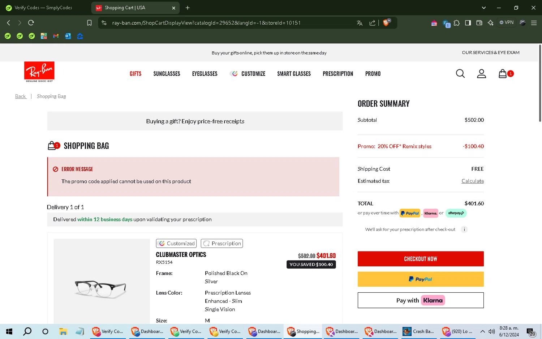Click the CLUBMASTER OPTICS product title
This screenshot has width=542, height=339.
tap(181, 255)
